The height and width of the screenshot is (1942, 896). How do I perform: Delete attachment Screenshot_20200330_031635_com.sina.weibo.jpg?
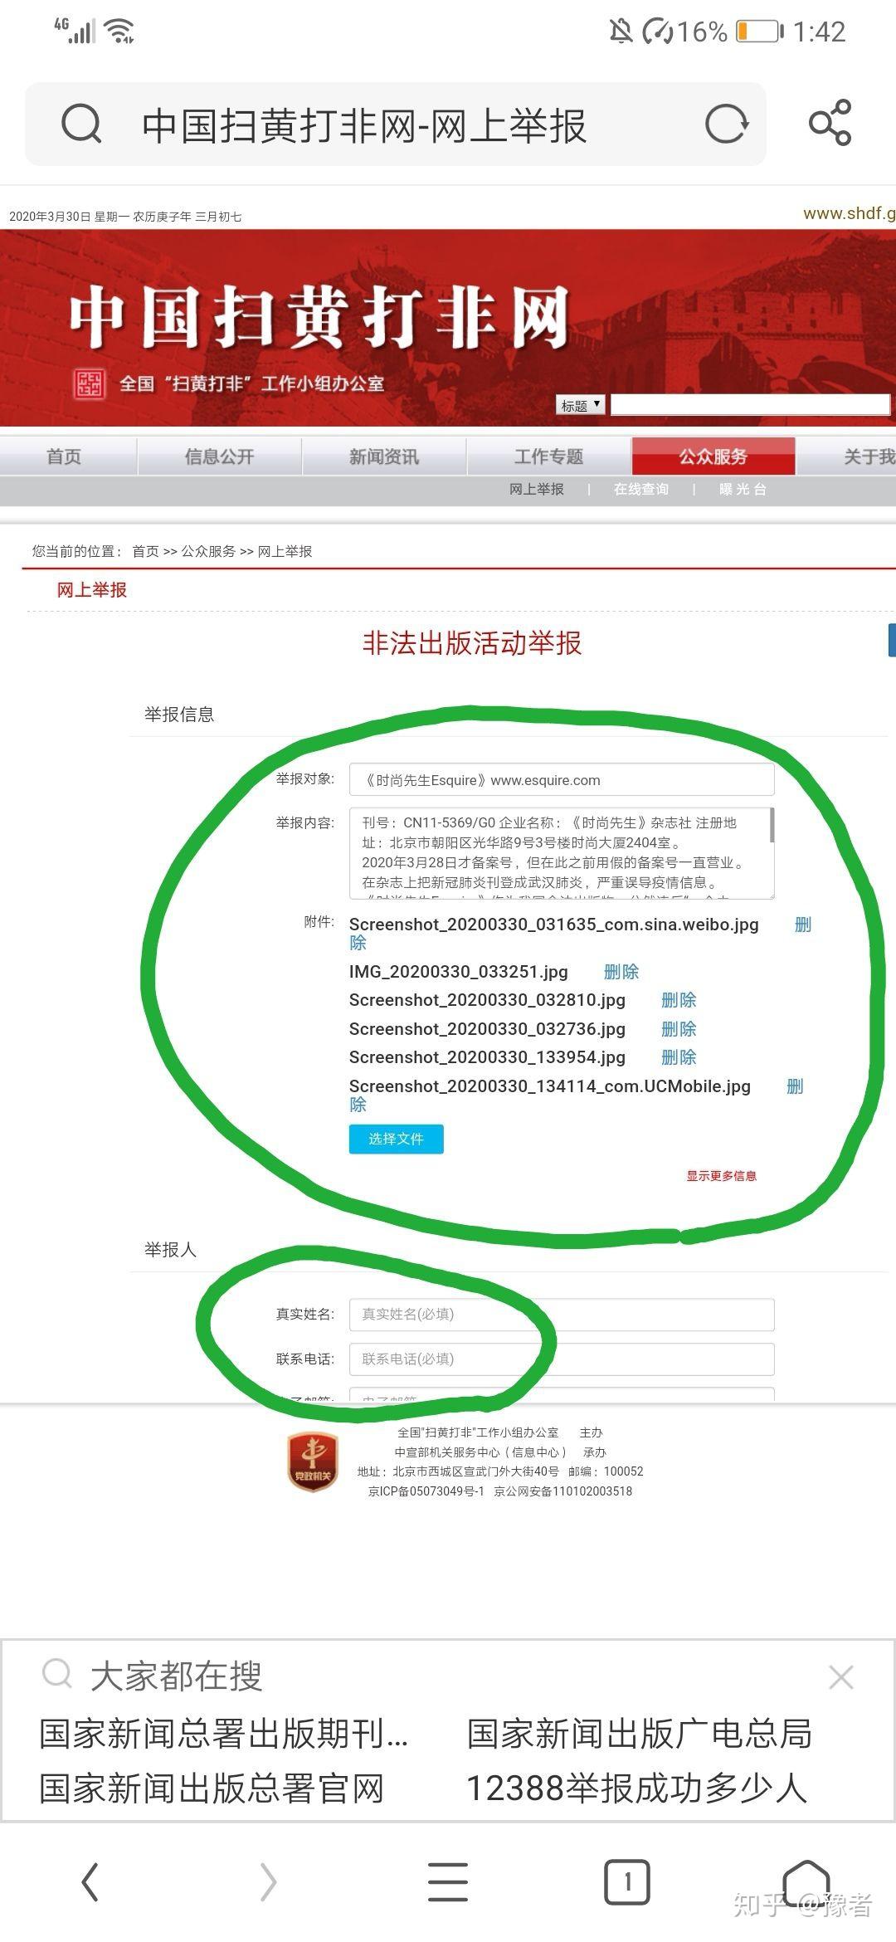tap(802, 925)
